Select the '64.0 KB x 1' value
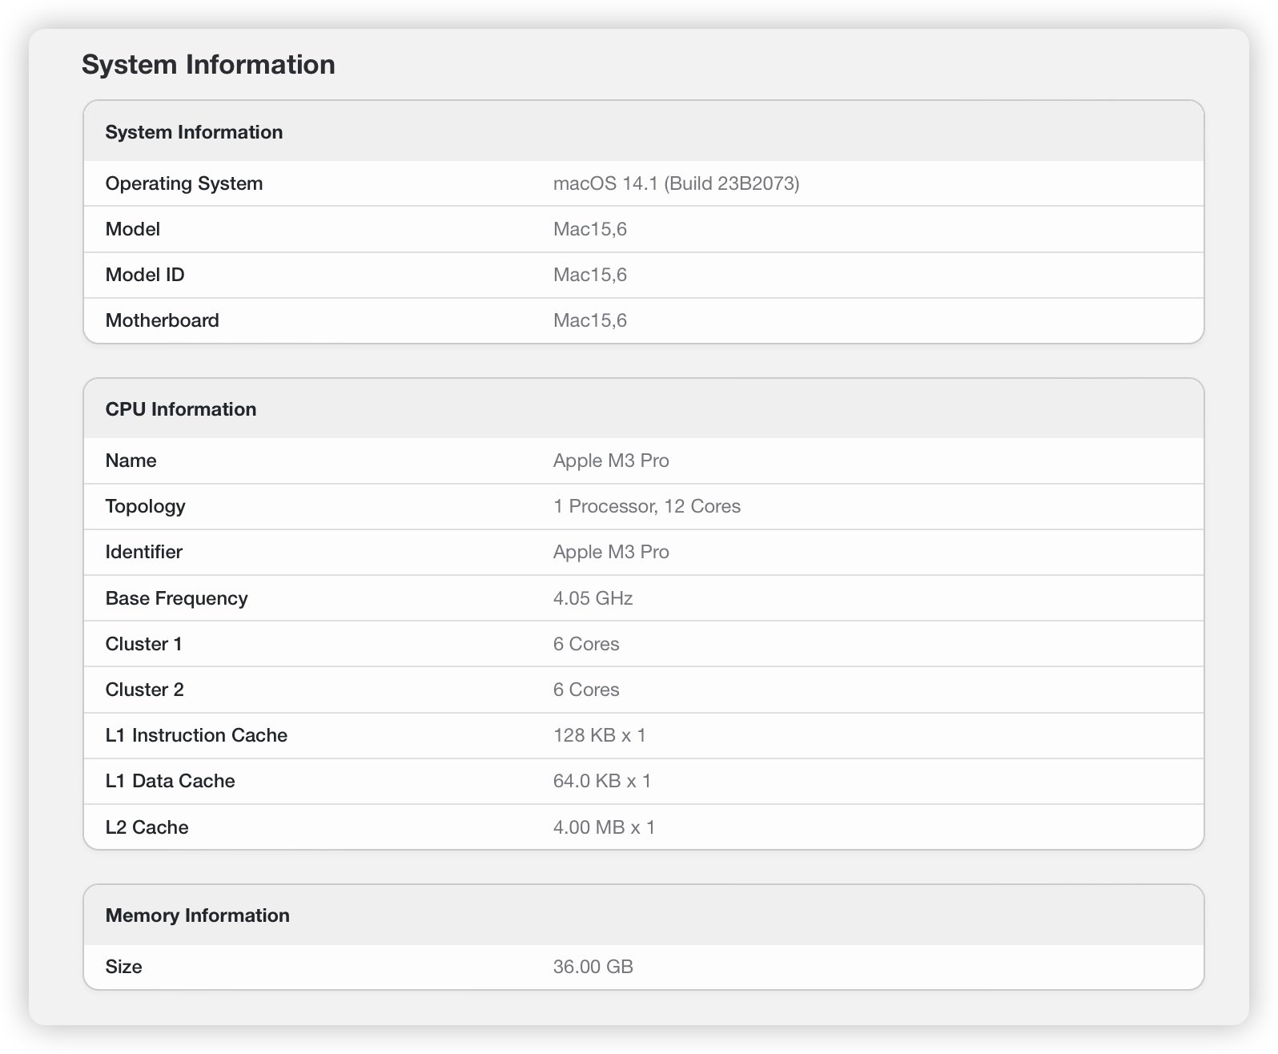Image resolution: width=1278 pixels, height=1054 pixels. 601,781
